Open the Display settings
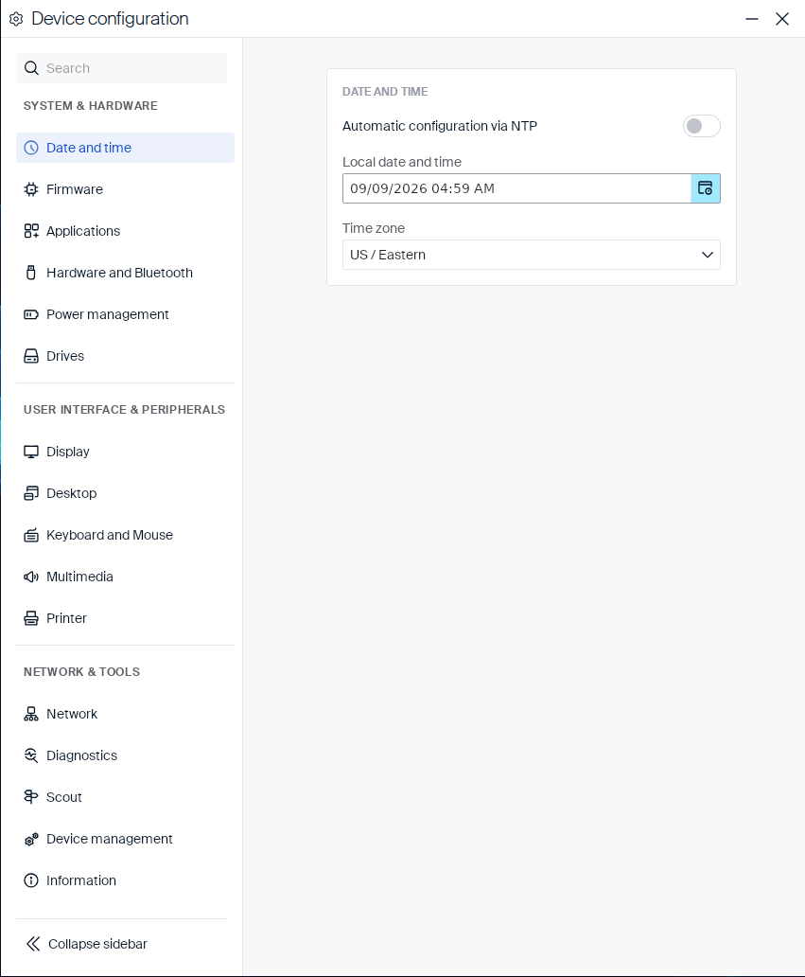This screenshot has width=805, height=977. pyautogui.click(x=125, y=452)
